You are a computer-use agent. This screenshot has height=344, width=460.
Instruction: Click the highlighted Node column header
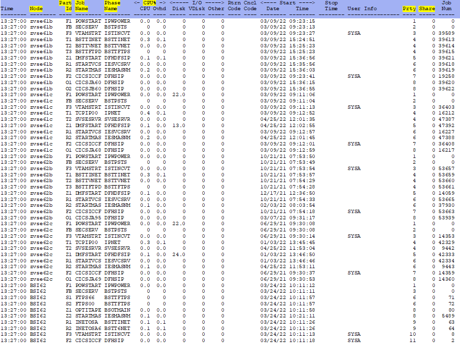coord(36,9)
